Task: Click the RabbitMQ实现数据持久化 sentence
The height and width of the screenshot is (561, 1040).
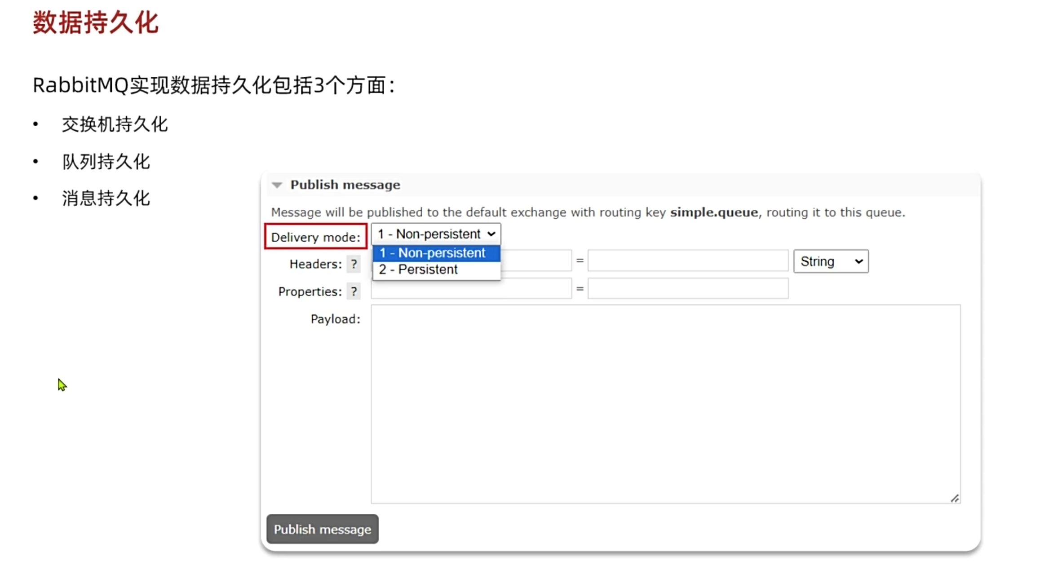Action: click(x=214, y=85)
